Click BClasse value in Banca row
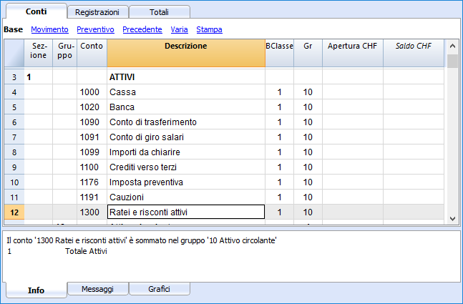 tap(279, 107)
